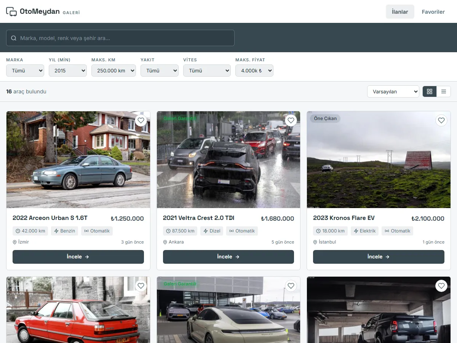Click the Dizel fuel bolt icon

(x=206, y=231)
